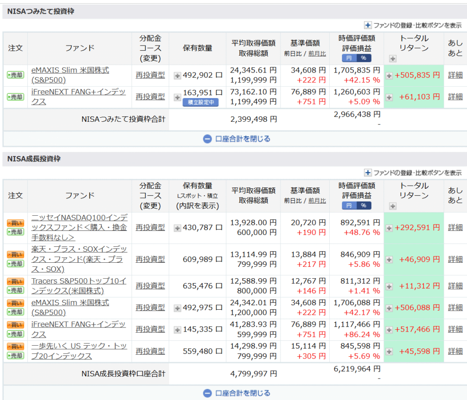467x400 pixels.
Task: Expand holdings breakdown for 492,902口 row
Action: click(177, 76)
